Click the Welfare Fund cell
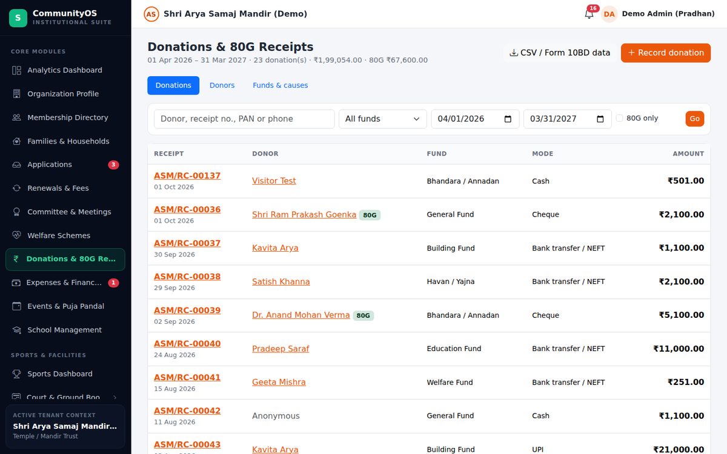 pyautogui.click(x=451, y=383)
